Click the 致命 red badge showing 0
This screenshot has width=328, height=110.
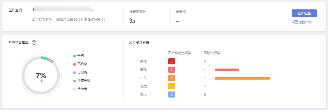172,61
